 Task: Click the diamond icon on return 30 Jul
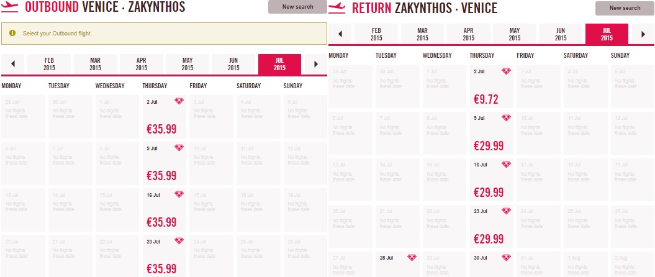point(506,257)
